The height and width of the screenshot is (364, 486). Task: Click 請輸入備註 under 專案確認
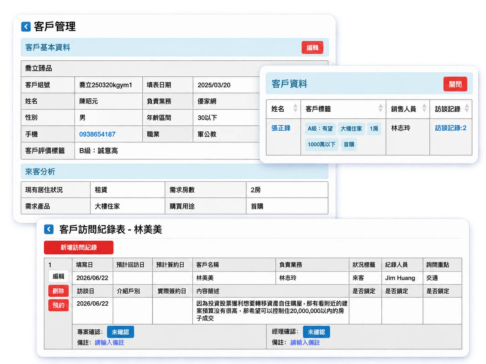109,343
